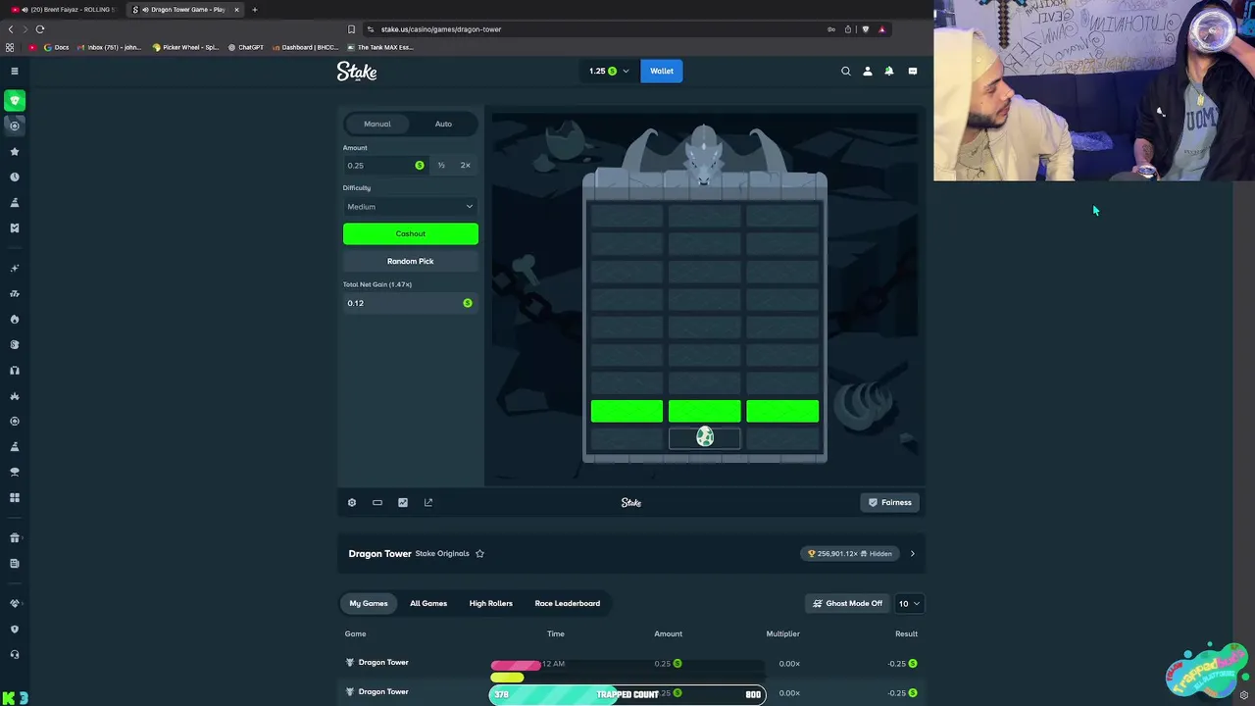Click the Total Net Gain field

click(410, 303)
